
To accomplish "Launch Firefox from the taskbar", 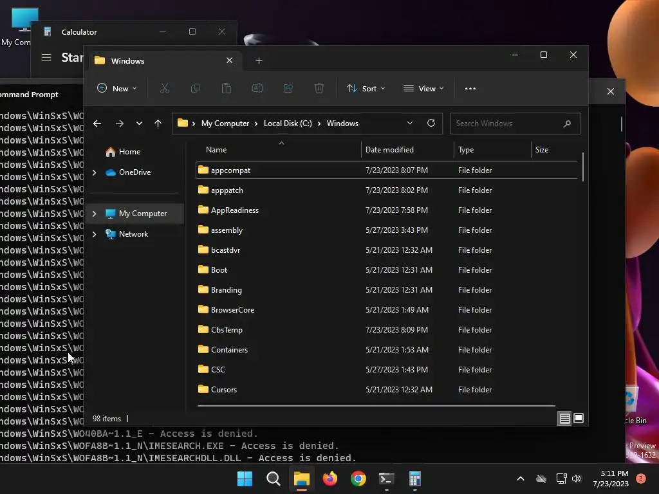I will pyautogui.click(x=330, y=479).
